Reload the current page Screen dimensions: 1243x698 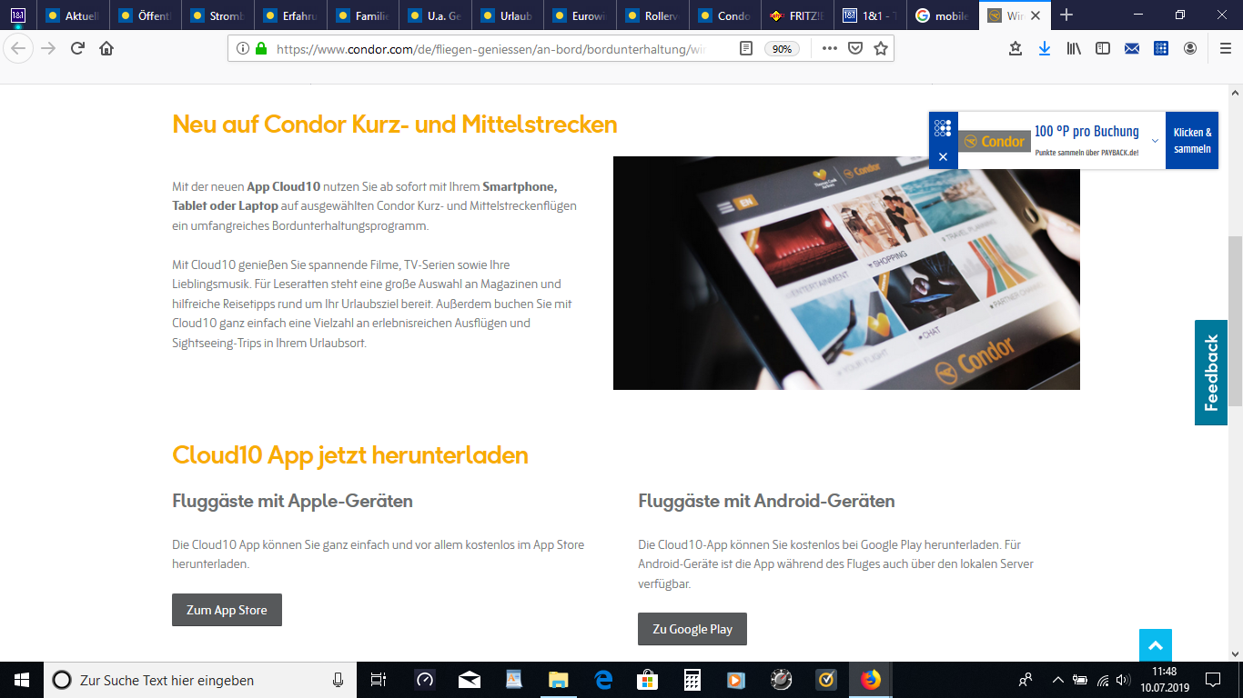(77, 48)
